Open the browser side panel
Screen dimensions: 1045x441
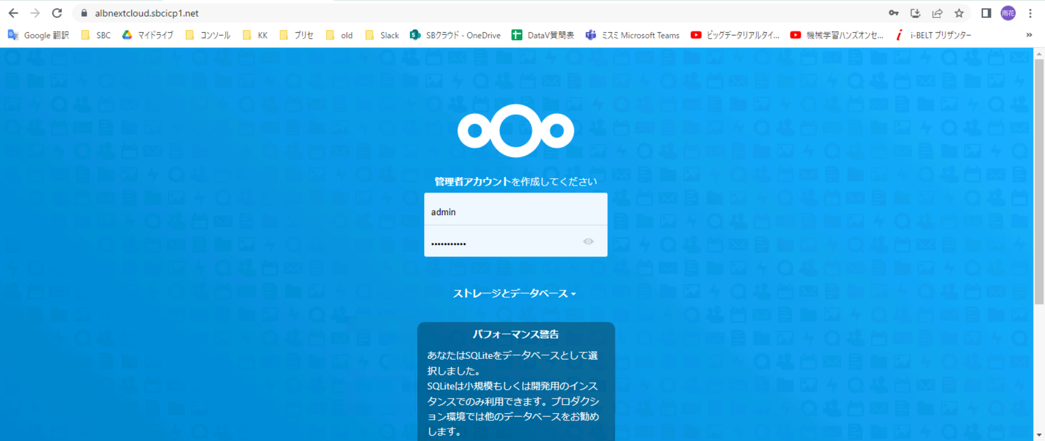986,13
